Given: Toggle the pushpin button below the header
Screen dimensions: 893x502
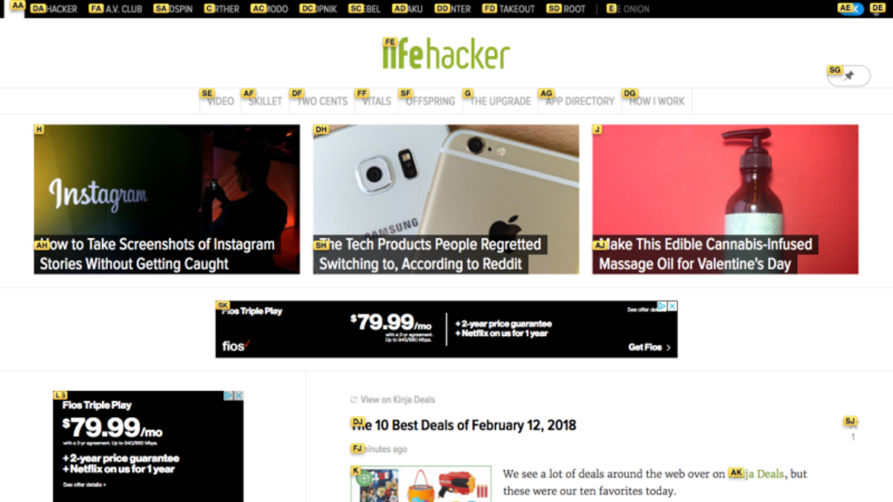Looking at the screenshot, I should [x=849, y=76].
